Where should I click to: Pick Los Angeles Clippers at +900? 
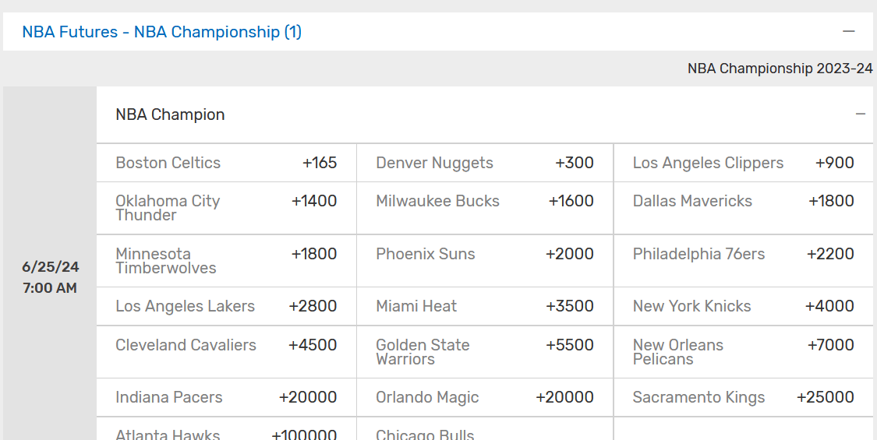tap(743, 163)
